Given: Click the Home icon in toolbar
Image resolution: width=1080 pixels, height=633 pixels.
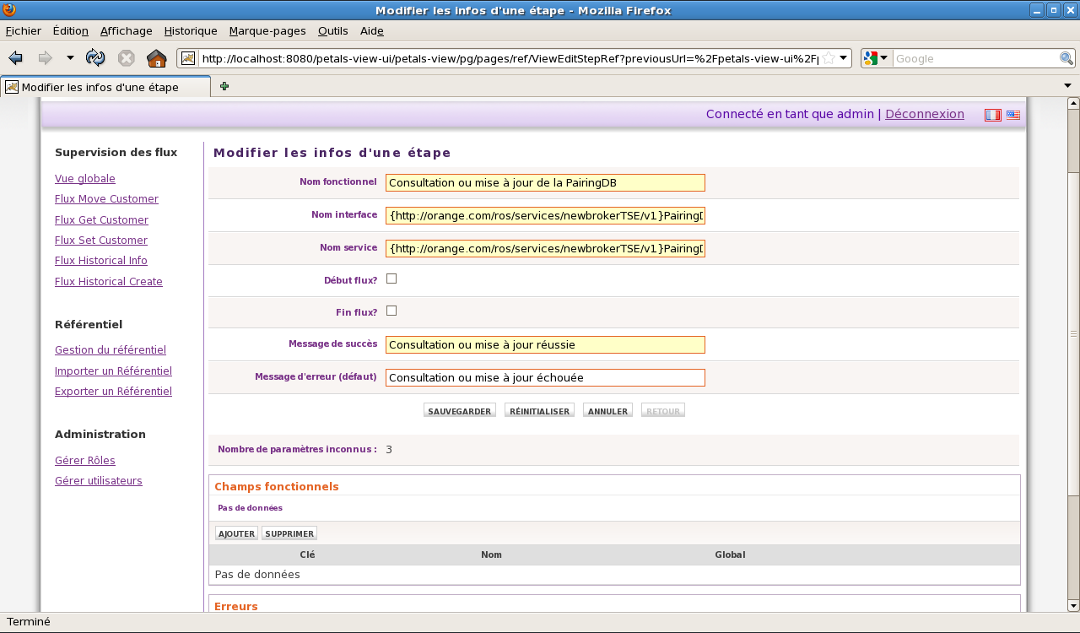Looking at the screenshot, I should tap(156, 58).
